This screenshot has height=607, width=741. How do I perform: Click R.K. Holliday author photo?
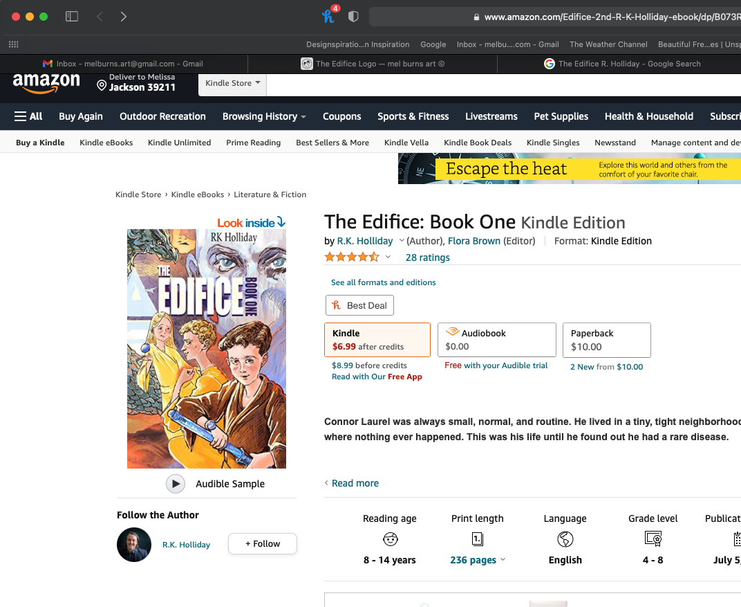(x=134, y=545)
